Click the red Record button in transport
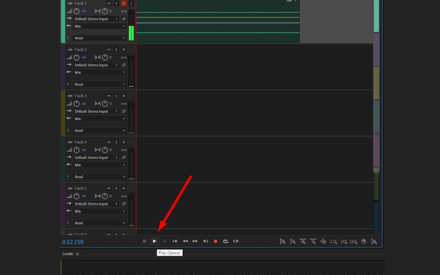This screenshot has width=440, height=275. 216,241
